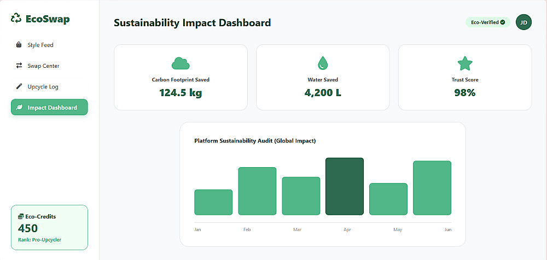547x260 pixels.
Task: Click the February bar in the chart
Action: coord(257,191)
